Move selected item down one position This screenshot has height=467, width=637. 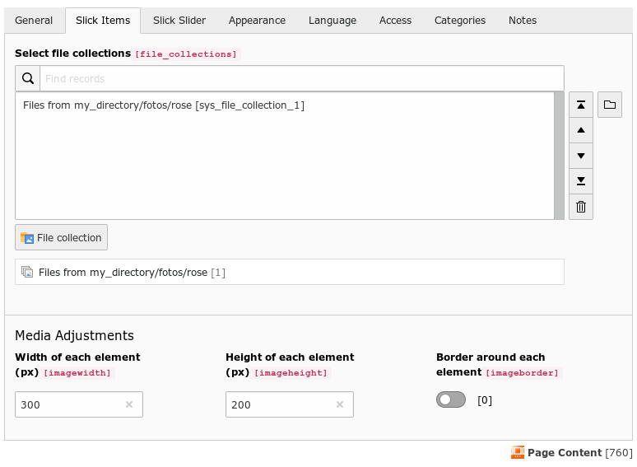[x=580, y=156]
